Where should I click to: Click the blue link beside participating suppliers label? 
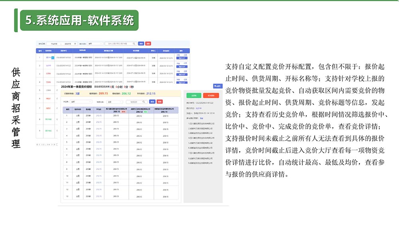coord(201,119)
